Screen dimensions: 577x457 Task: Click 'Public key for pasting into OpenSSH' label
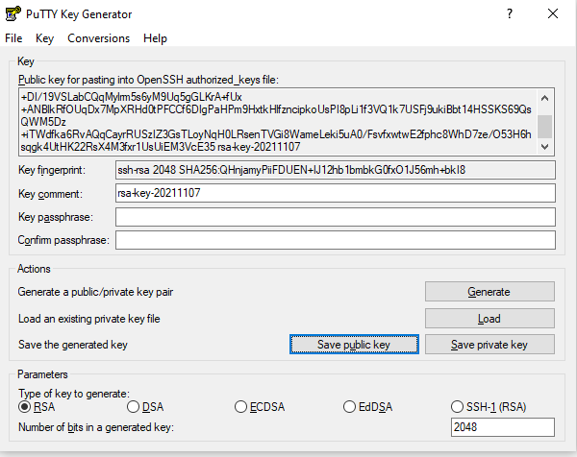148,80
